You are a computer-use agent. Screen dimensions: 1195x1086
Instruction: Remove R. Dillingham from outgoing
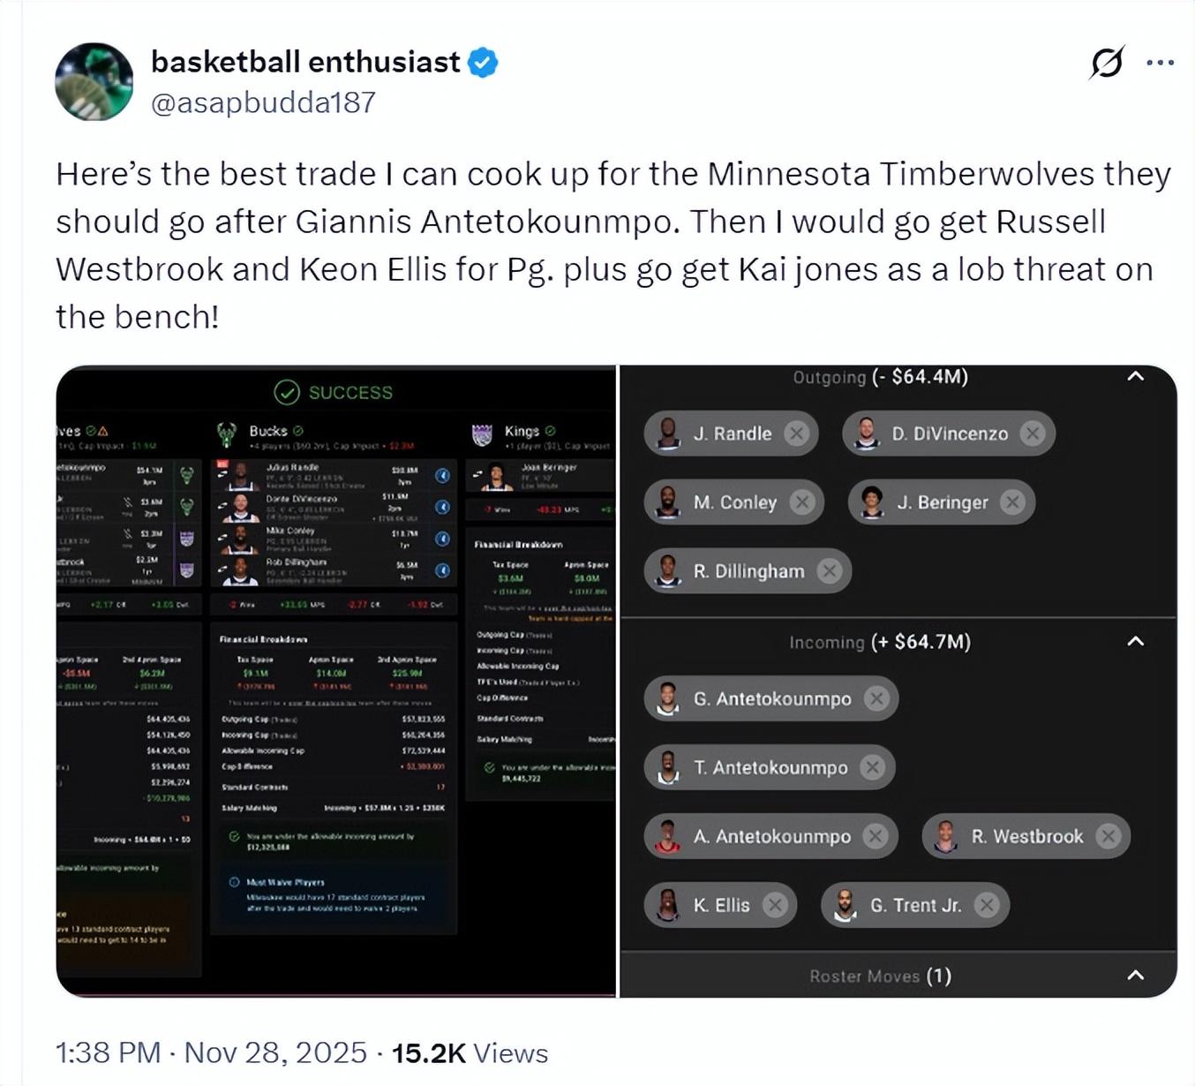(829, 571)
